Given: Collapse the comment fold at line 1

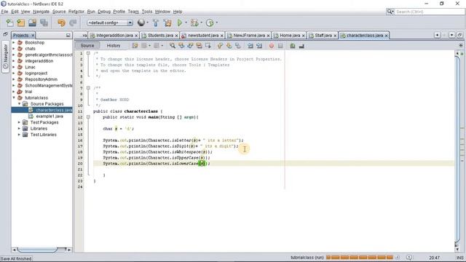Looking at the screenshot, I should (x=88, y=53).
